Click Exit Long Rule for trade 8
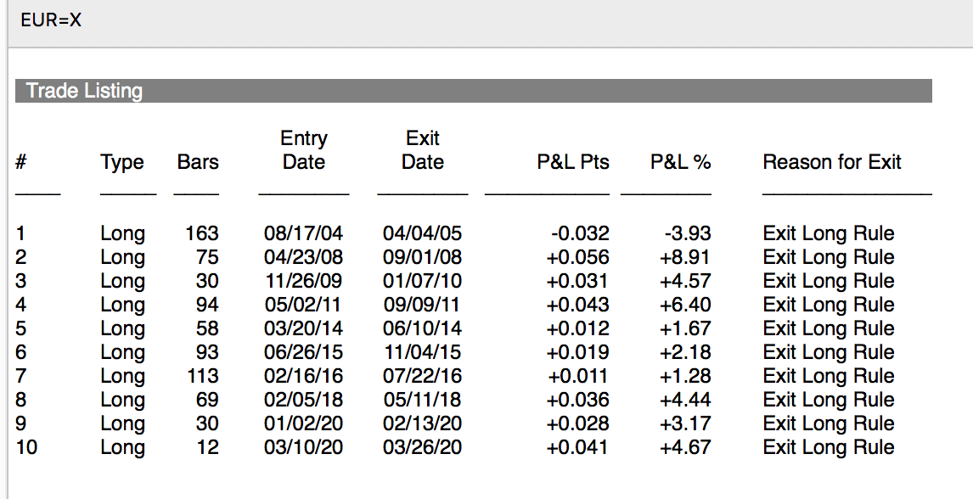This screenshot has width=973, height=499. (x=829, y=400)
